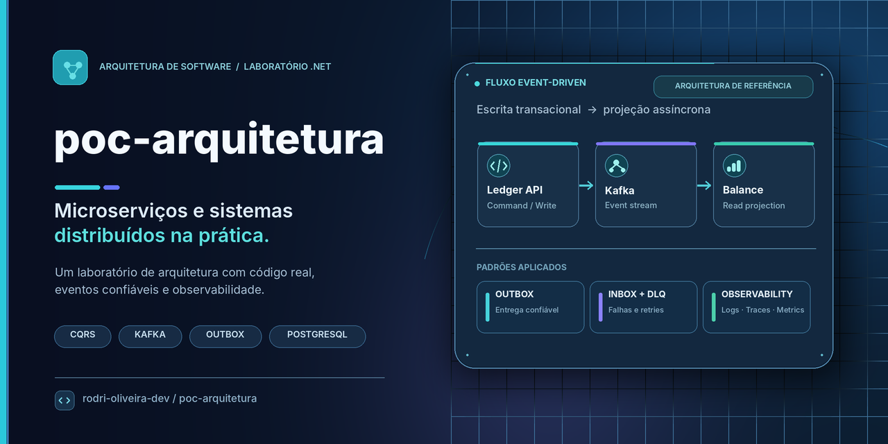This screenshot has width=888, height=444.
Task: Click the Ledger API code icon
Action: tap(499, 166)
